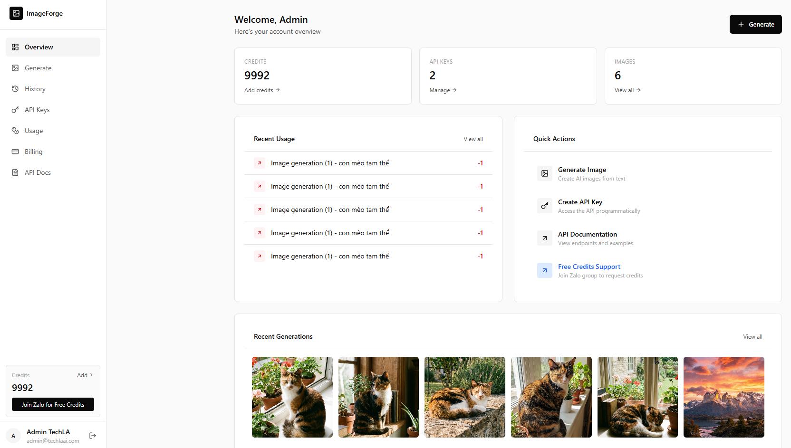Open the History menu item
The height and width of the screenshot is (448, 791).
pyautogui.click(x=53, y=89)
